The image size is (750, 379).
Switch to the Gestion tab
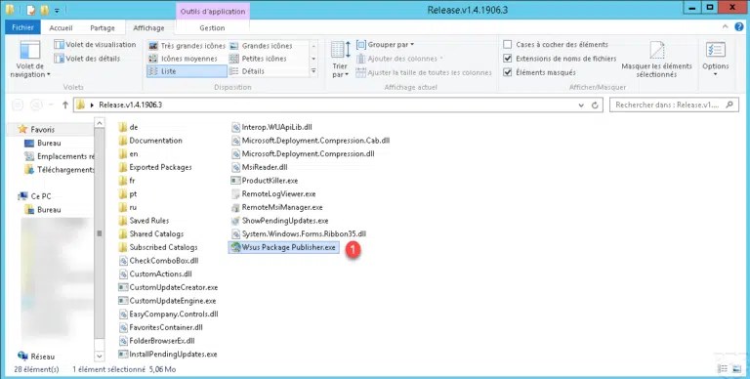coord(212,27)
